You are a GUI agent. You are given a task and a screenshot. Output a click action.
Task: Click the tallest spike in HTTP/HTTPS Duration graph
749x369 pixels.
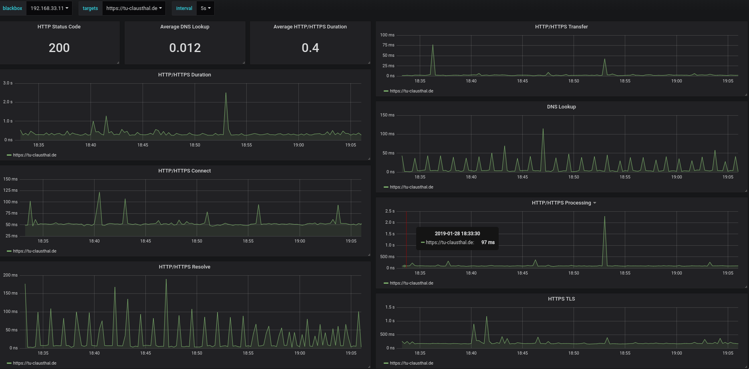pyautogui.click(x=226, y=93)
